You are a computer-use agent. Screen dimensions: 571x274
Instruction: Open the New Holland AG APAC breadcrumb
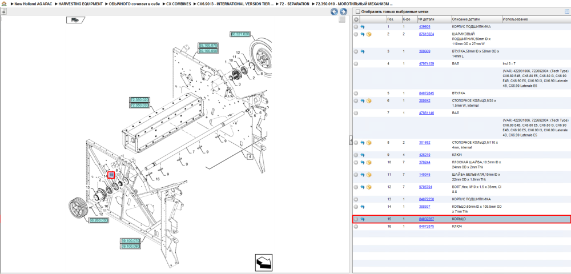[34, 3]
